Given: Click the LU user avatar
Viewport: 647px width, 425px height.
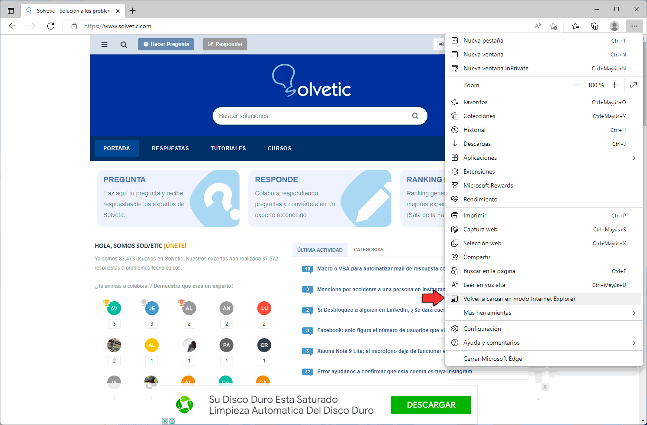Looking at the screenshot, I should [264, 308].
